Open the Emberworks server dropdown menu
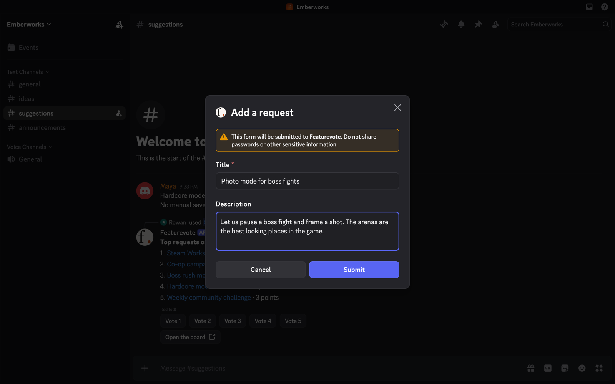Viewport: 615px width, 384px height. [x=29, y=25]
